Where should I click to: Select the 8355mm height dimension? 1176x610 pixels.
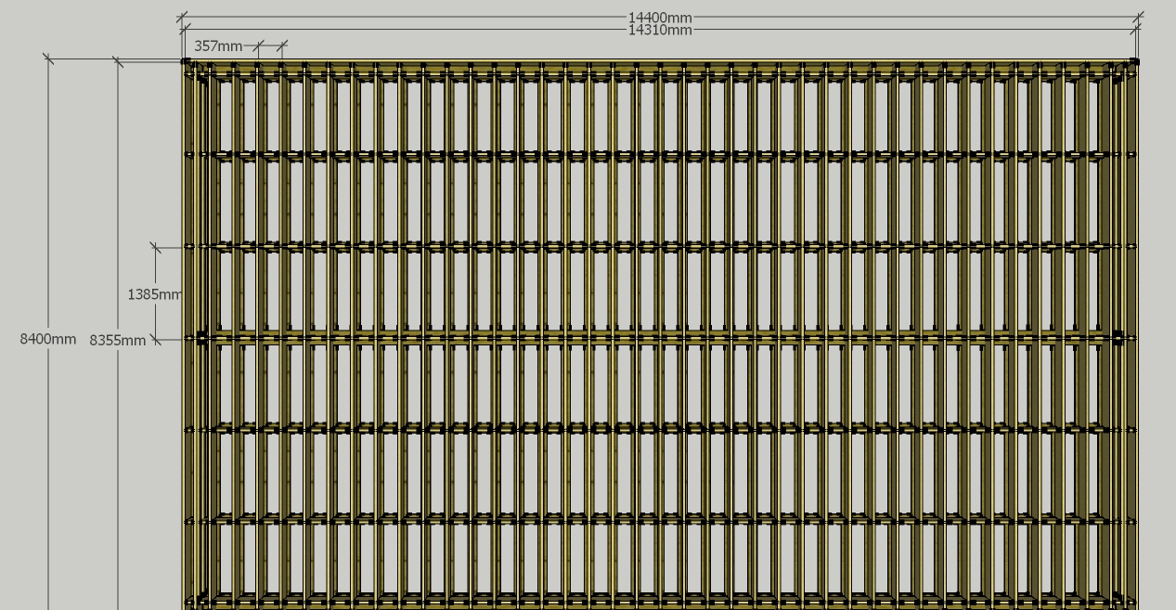click(x=118, y=341)
